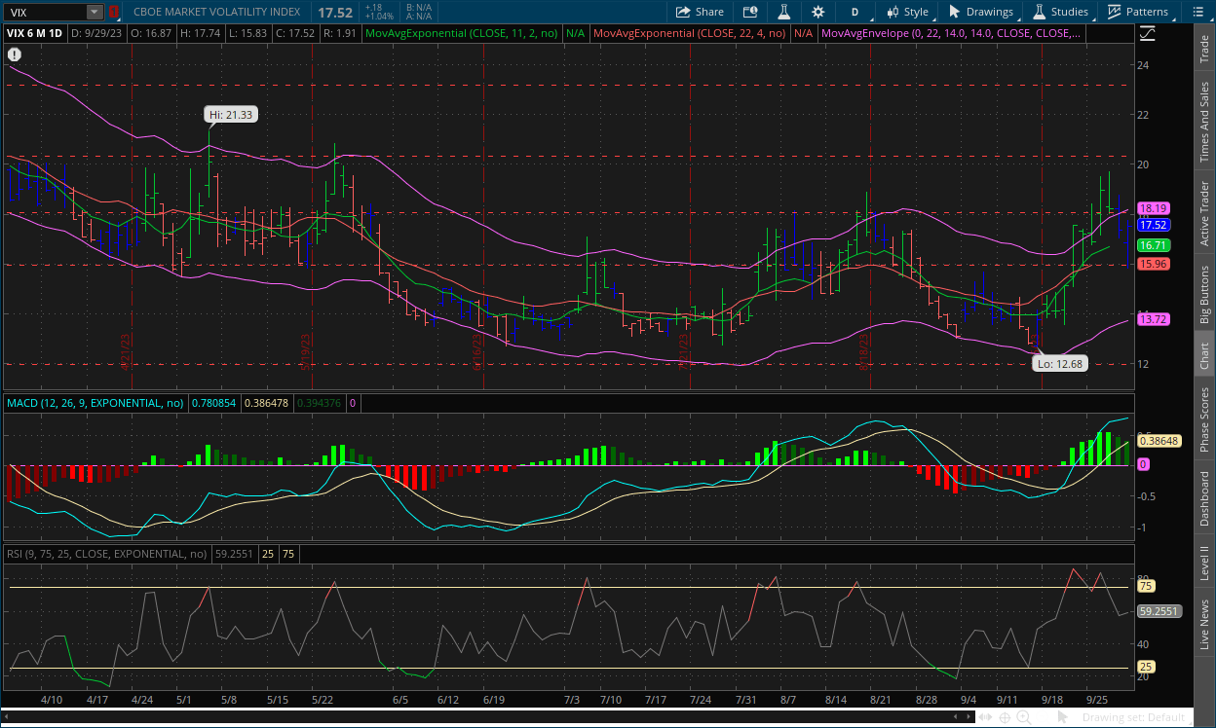Viewport: 1216px width, 728px height.
Task: Click the 16.71 green price label
Action: pos(1154,245)
